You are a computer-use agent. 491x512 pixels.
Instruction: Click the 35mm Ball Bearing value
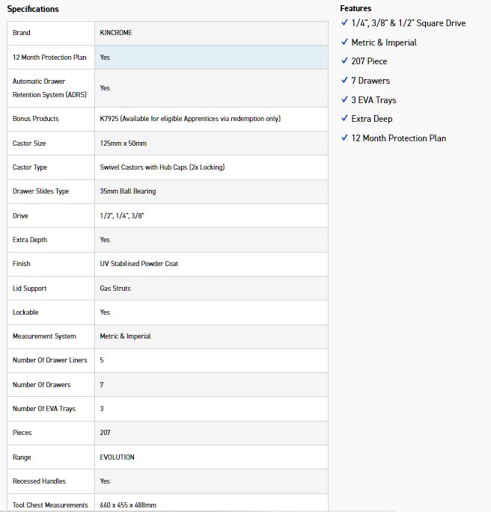click(128, 191)
